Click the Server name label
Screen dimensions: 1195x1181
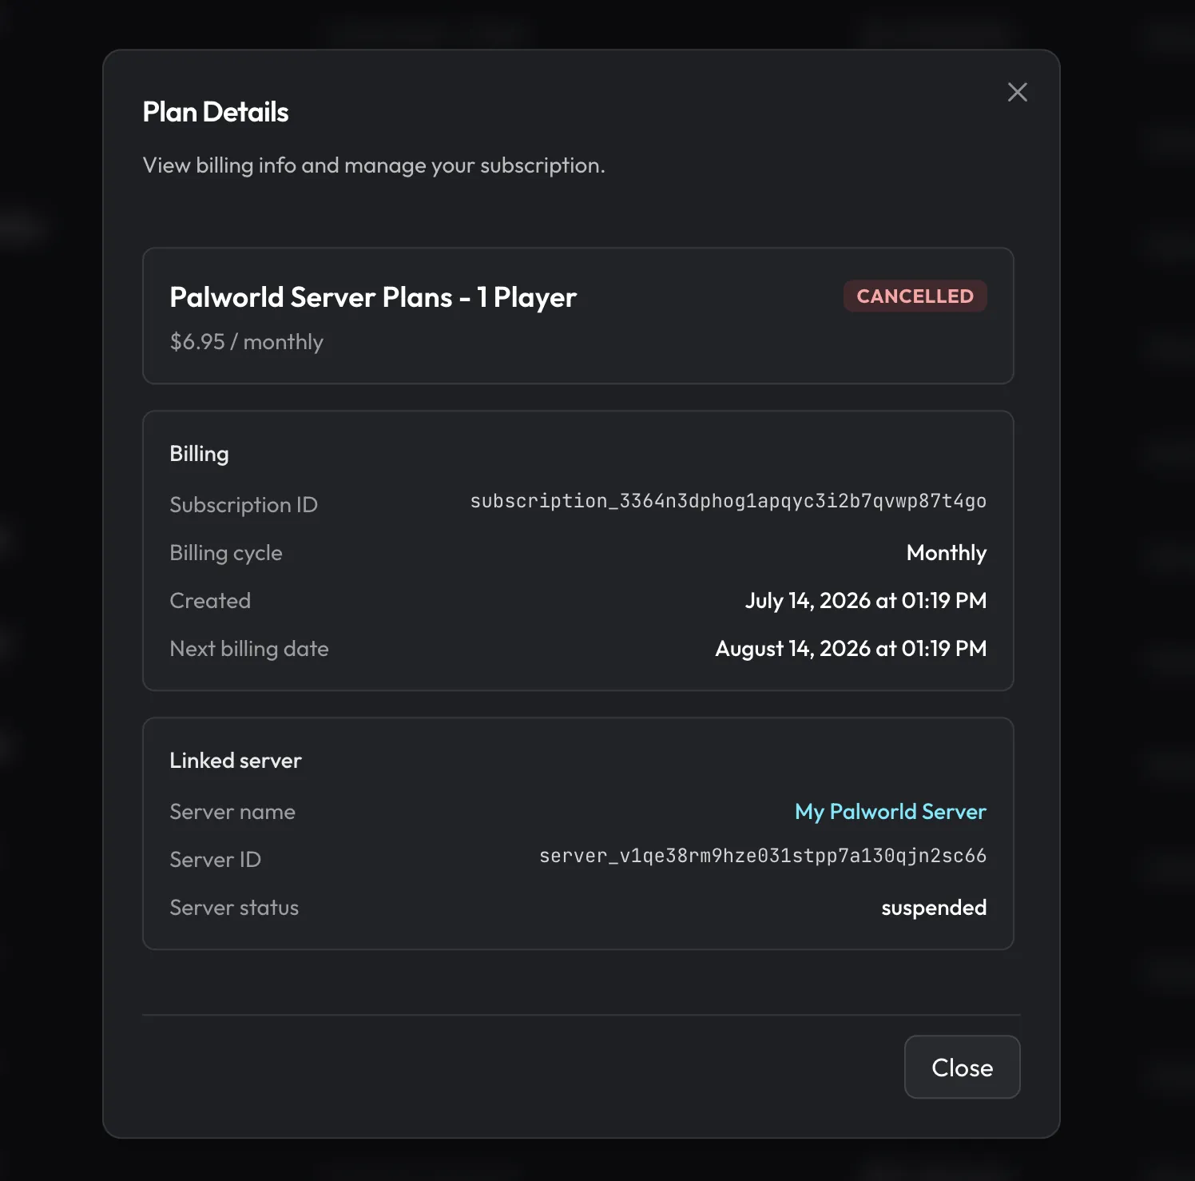232,812
